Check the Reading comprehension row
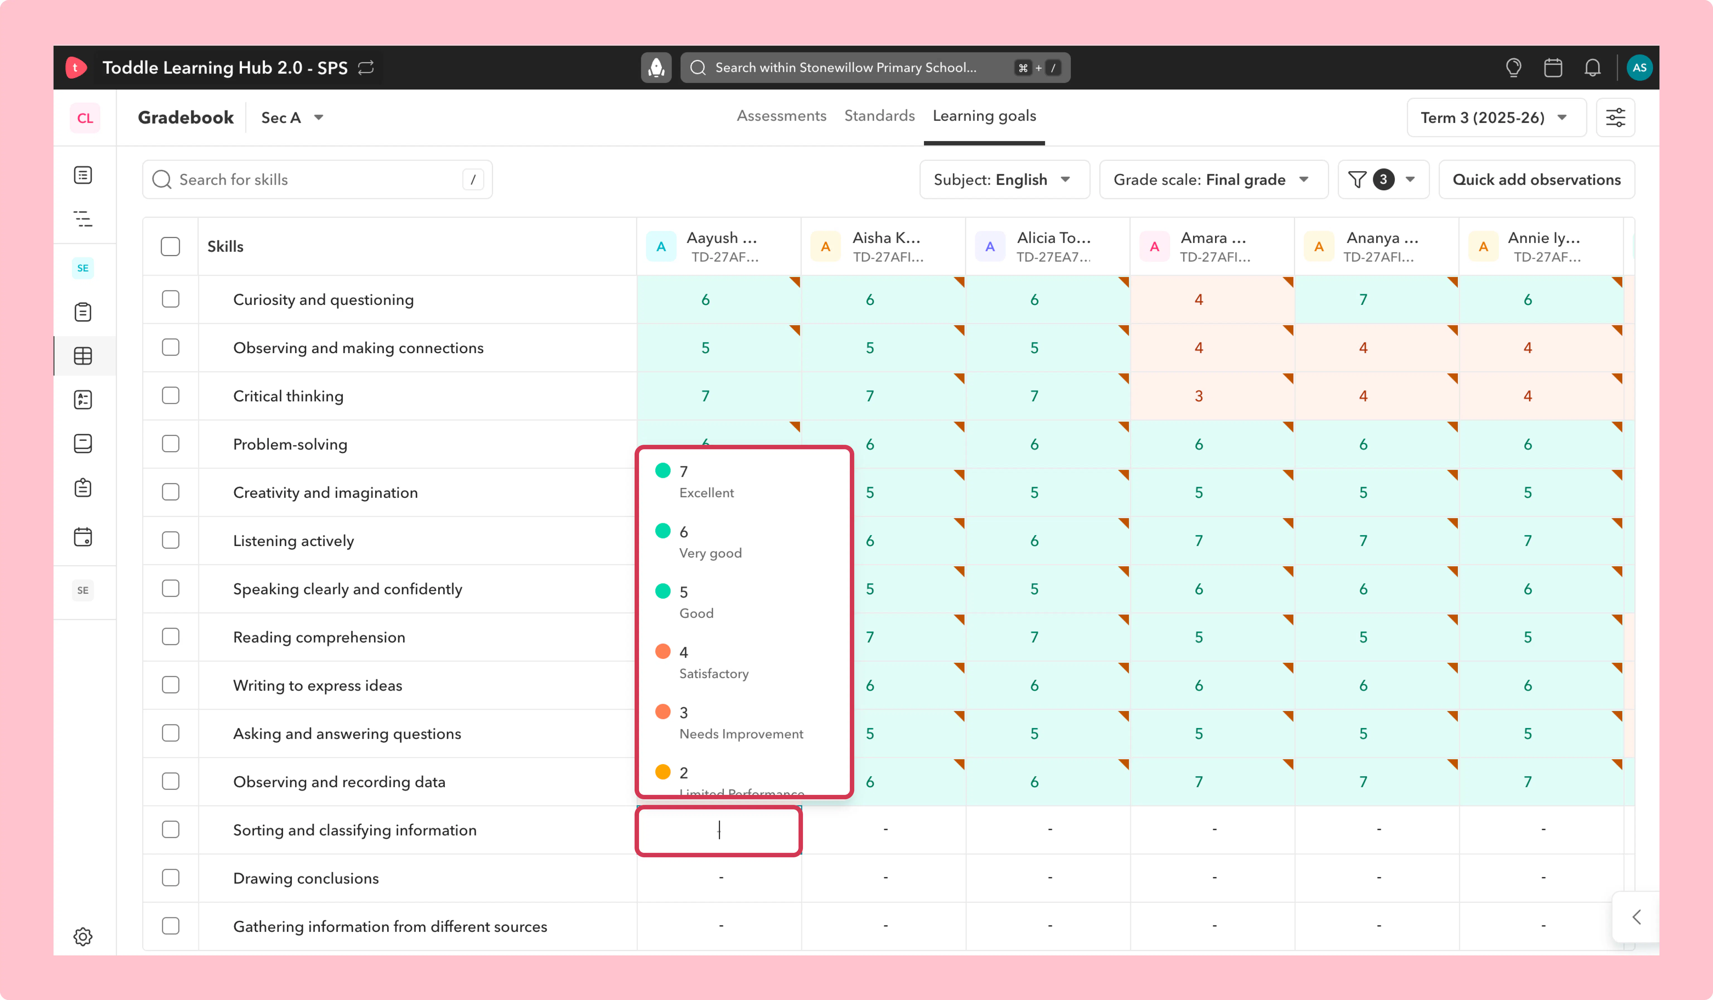1713x1000 pixels. pyautogui.click(x=171, y=637)
